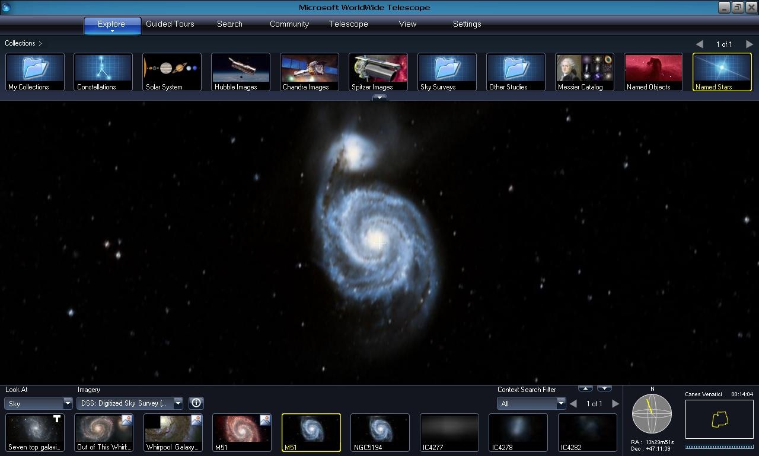759x456 pixels.
Task: Expand the Collections breadcrumb chevron
Action: (x=40, y=43)
